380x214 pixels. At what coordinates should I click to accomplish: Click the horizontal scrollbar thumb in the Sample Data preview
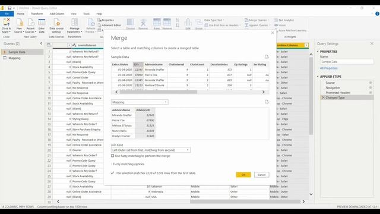159,92
